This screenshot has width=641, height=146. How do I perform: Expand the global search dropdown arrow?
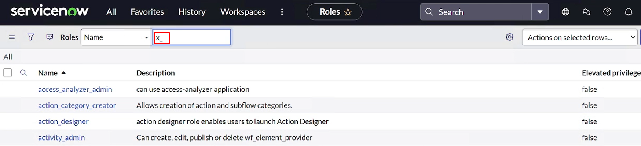[x=540, y=12]
